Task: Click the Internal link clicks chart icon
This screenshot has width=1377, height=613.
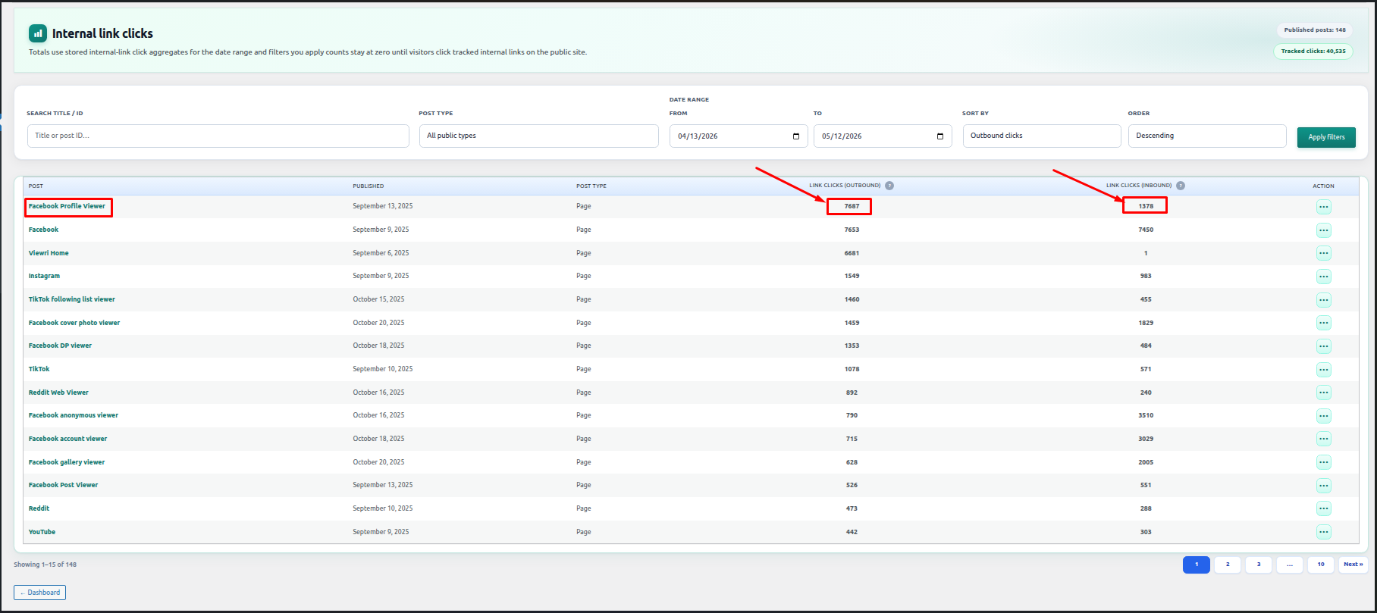Action: point(38,33)
